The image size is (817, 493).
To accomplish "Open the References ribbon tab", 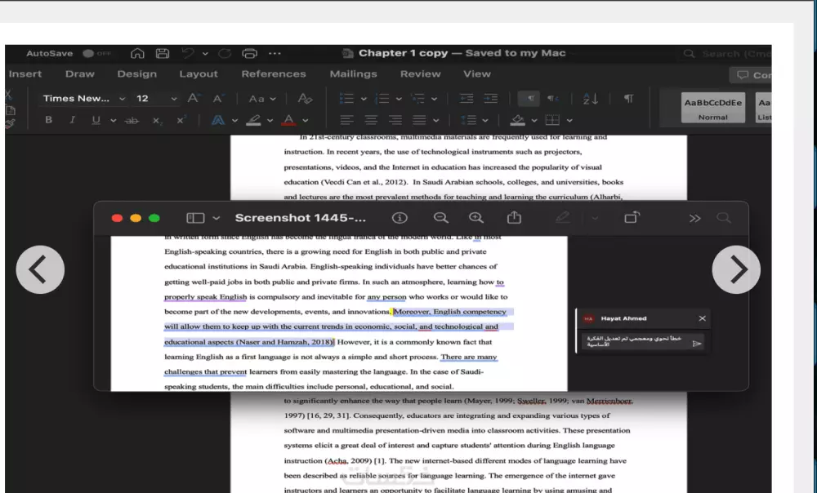I will click(274, 74).
